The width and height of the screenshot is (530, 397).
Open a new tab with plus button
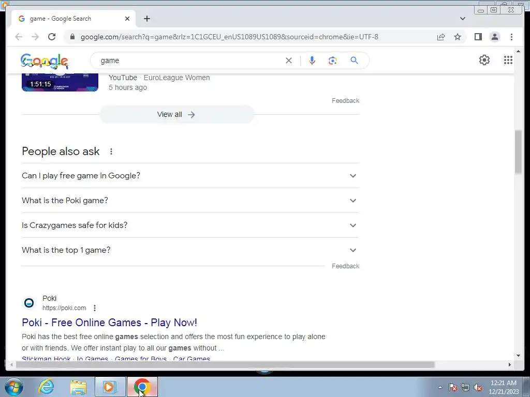tap(146, 19)
